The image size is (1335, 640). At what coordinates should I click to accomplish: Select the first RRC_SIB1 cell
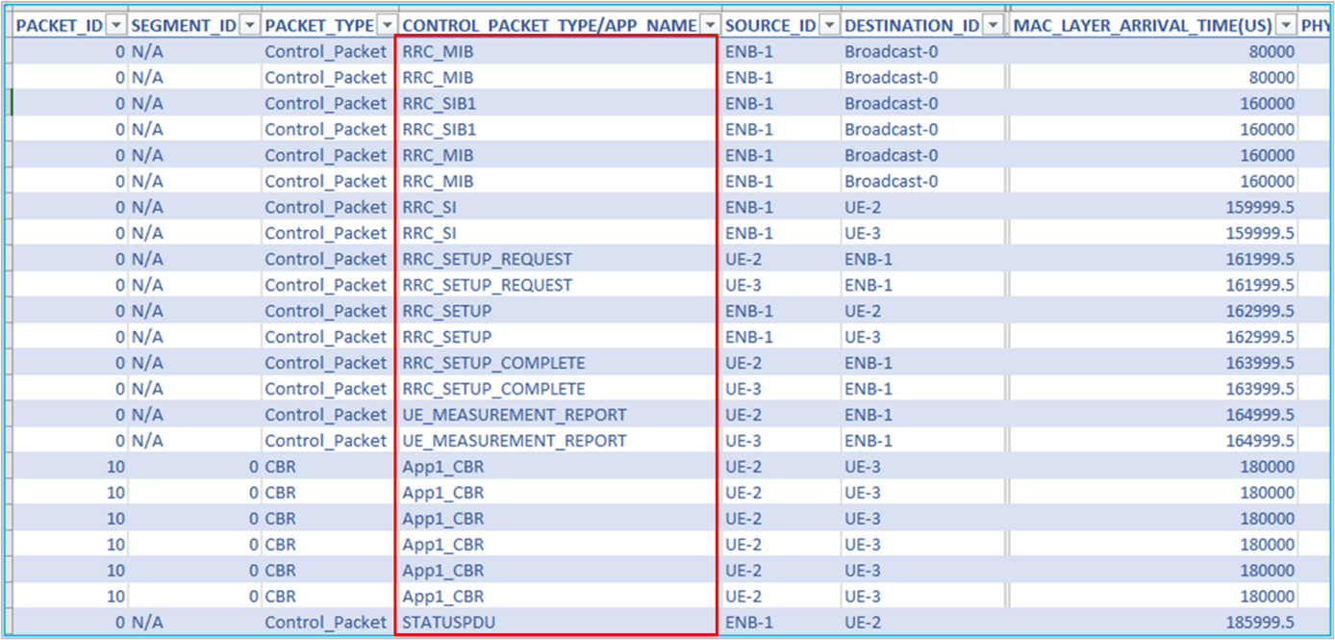(x=439, y=103)
